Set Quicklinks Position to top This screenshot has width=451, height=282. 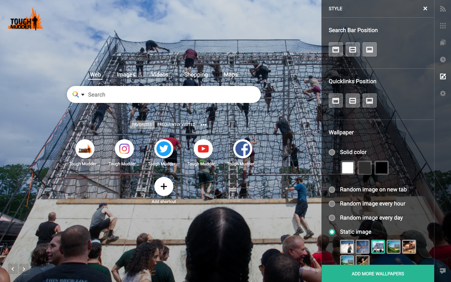(336, 101)
